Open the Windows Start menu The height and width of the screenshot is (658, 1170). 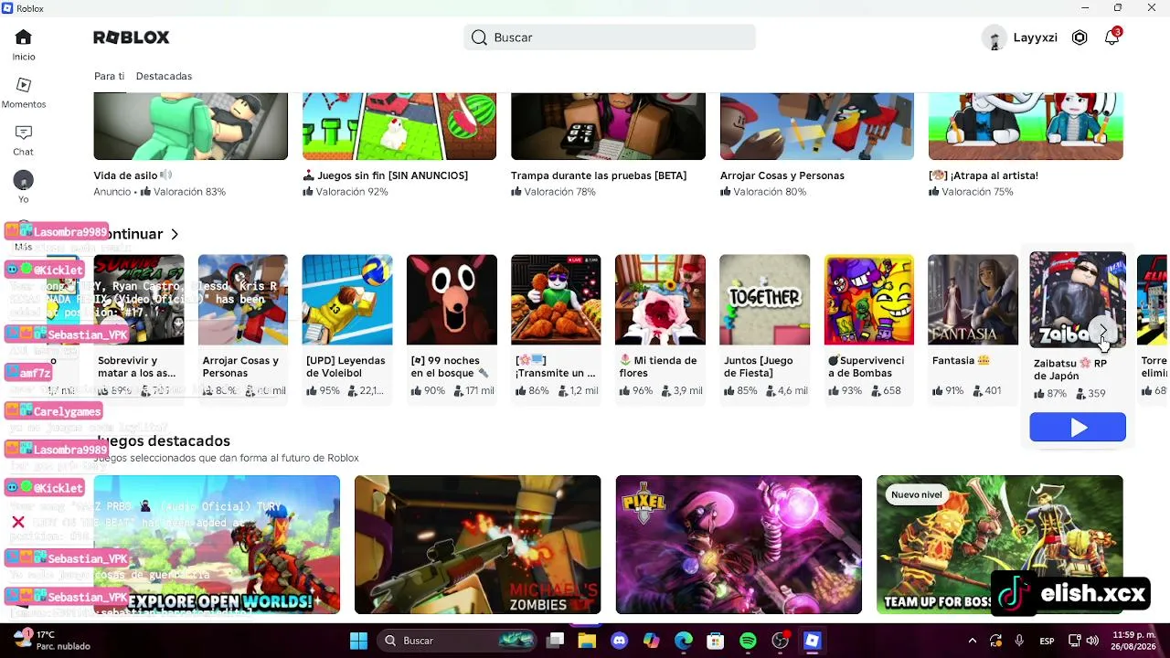pyautogui.click(x=358, y=641)
